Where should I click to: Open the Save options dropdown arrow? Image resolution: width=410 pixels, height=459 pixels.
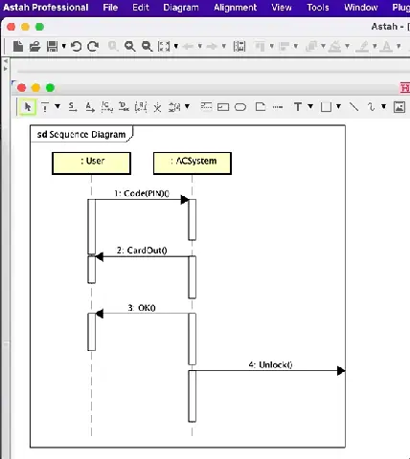tap(64, 47)
